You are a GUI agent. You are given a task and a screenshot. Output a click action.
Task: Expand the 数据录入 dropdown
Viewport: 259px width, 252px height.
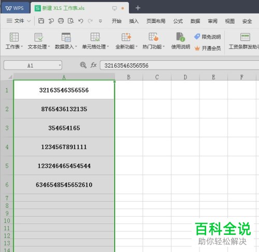coord(76,47)
